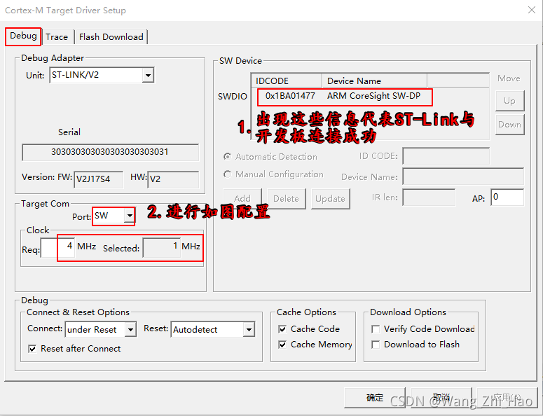Open the Flash Download tab
This screenshot has height=416, width=543.
coord(111,37)
